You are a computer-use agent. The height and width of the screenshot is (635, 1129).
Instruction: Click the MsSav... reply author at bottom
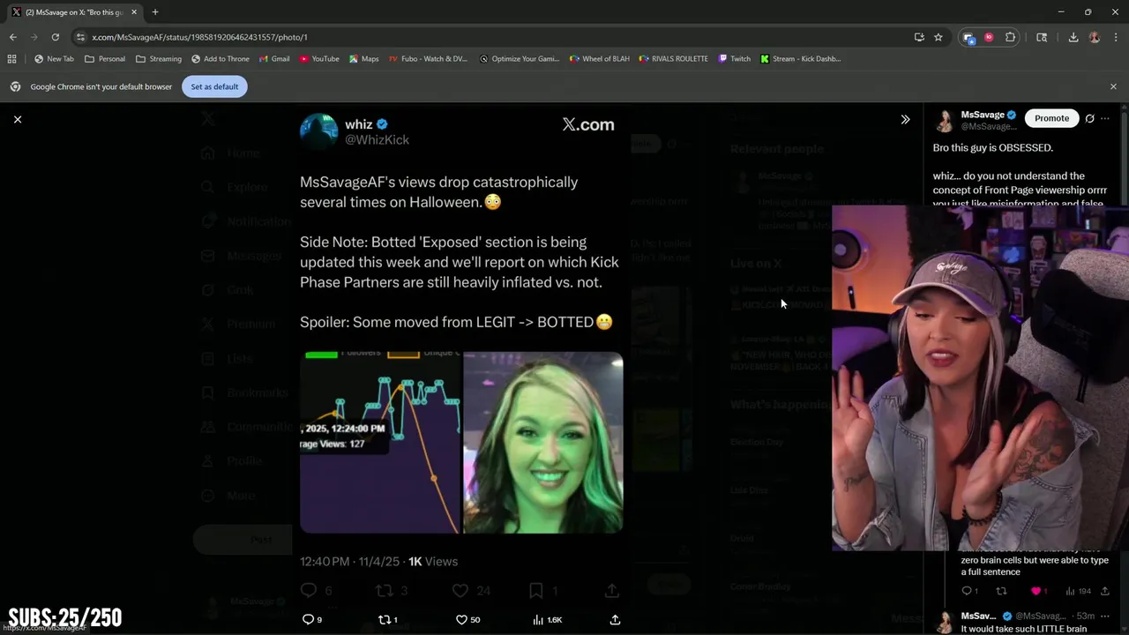coord(978,616)
